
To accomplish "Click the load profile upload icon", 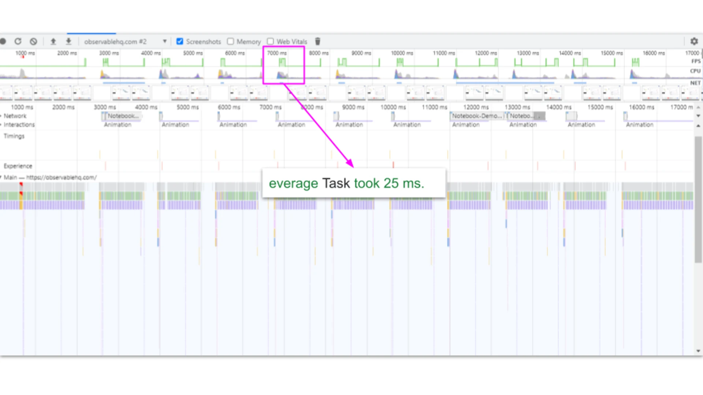I will click(x=53, y=41).
